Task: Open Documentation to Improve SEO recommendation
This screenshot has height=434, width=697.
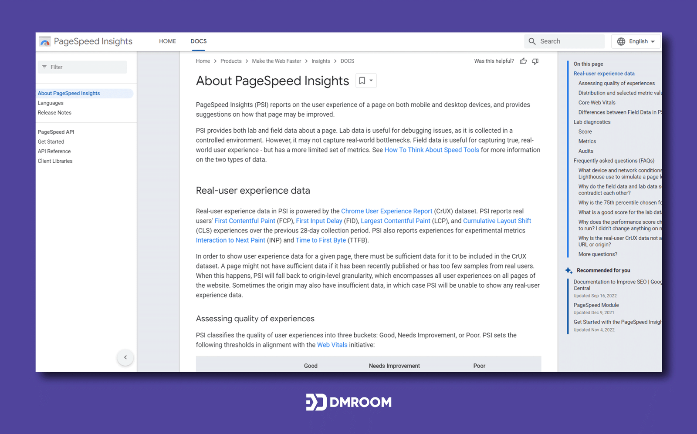Action: click(x=618, y=285)
